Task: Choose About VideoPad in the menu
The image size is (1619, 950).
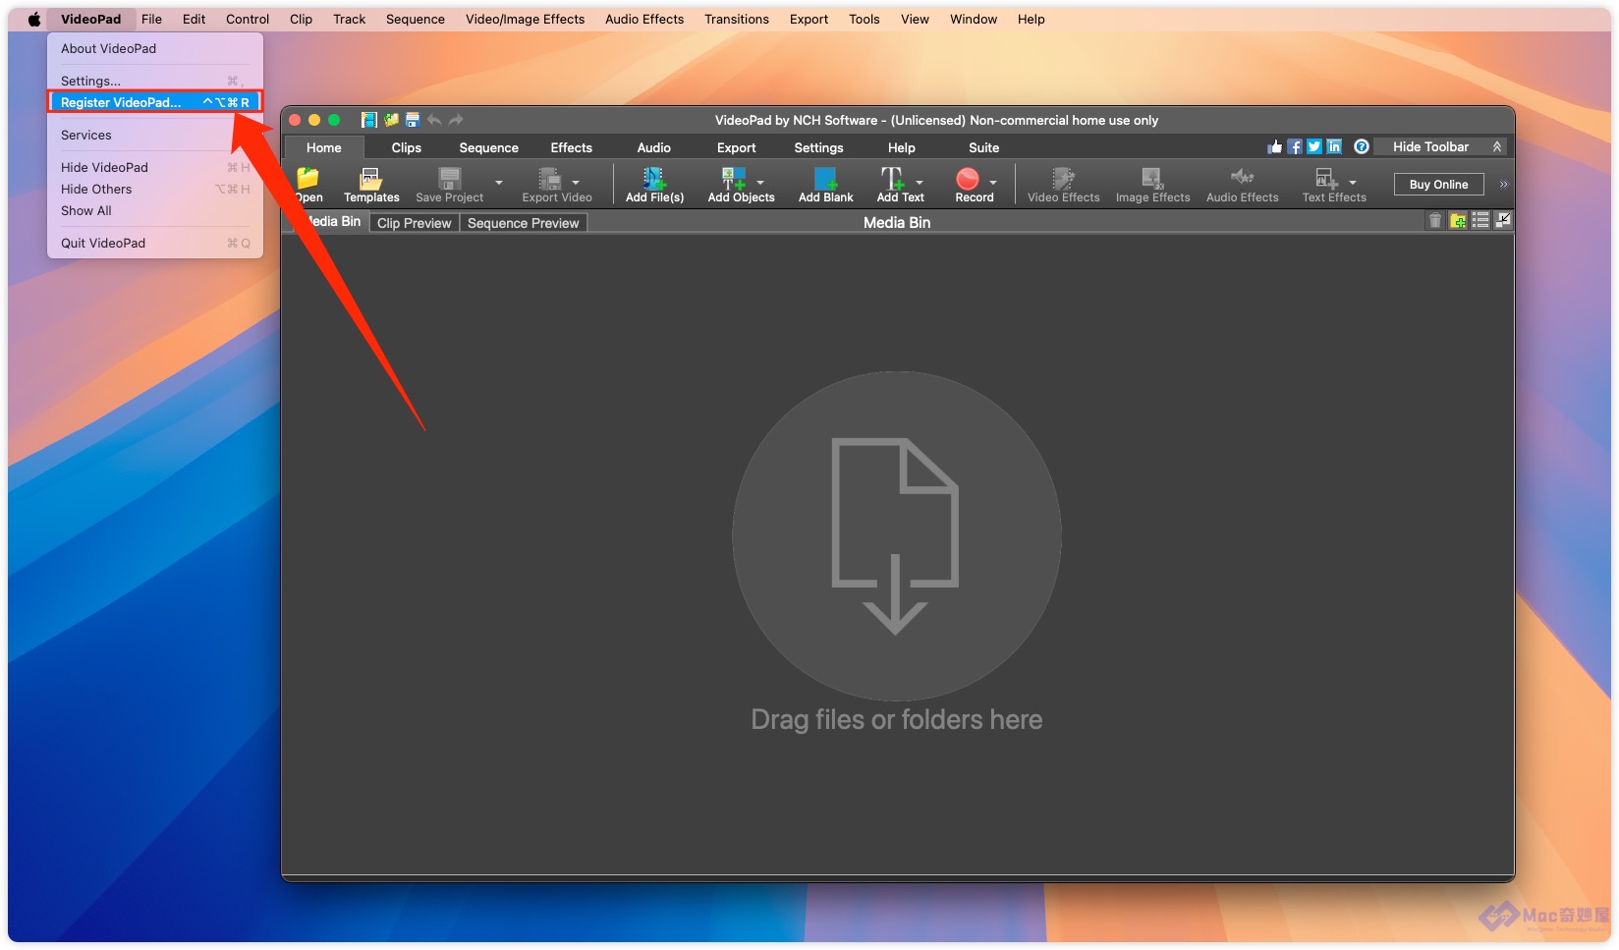Action: tap(155, 48)
